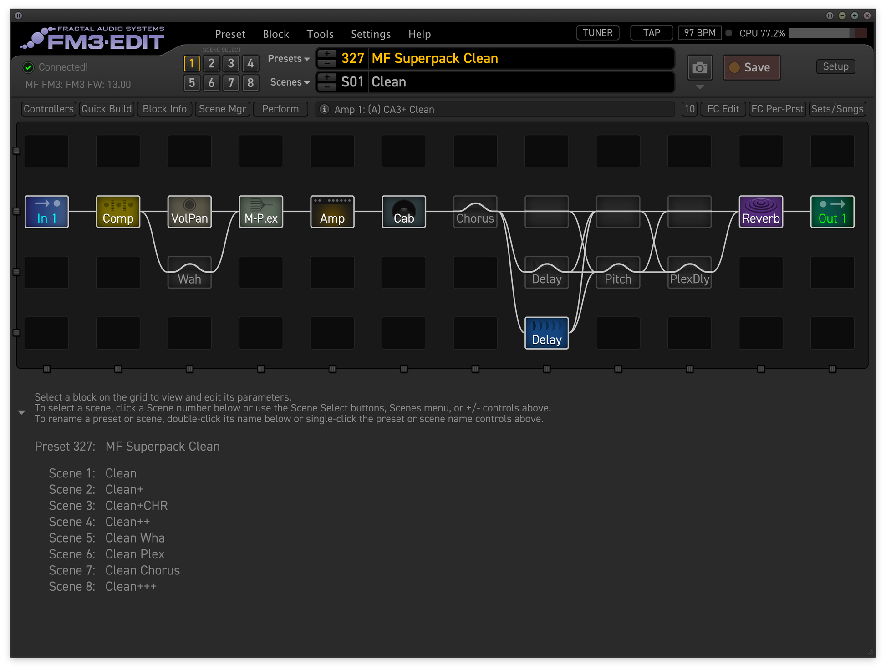Select the Amp block

pyautogui.click(x=332, y=212)
